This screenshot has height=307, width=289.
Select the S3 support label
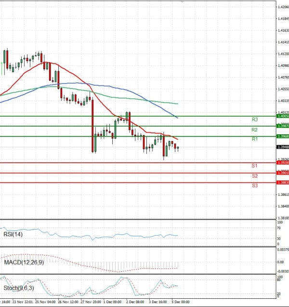click(255, 185)
